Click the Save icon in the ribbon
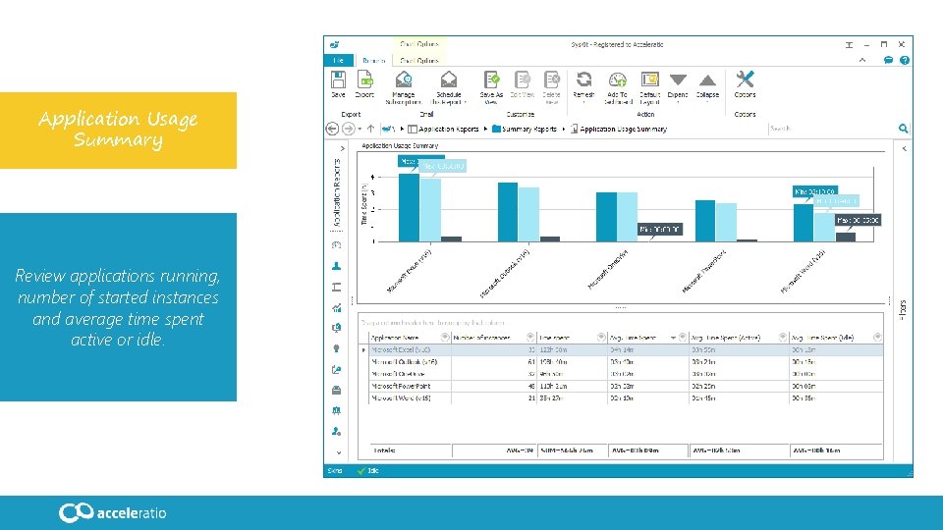 click(339, 79)
